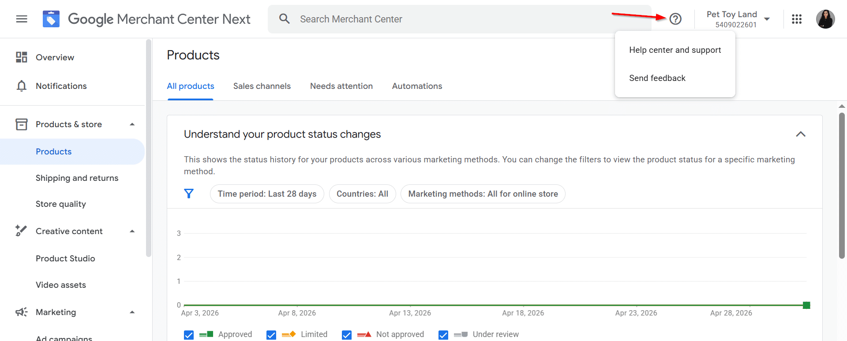Click the Google Merchant Center logo icon
Image resolution: width=847 pixels, height=341 pixels.
click(x=51, y=19)
